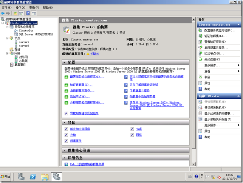Open PowerShell from the taskbar
Screen dimensions: 243x183
click(33, 177)
